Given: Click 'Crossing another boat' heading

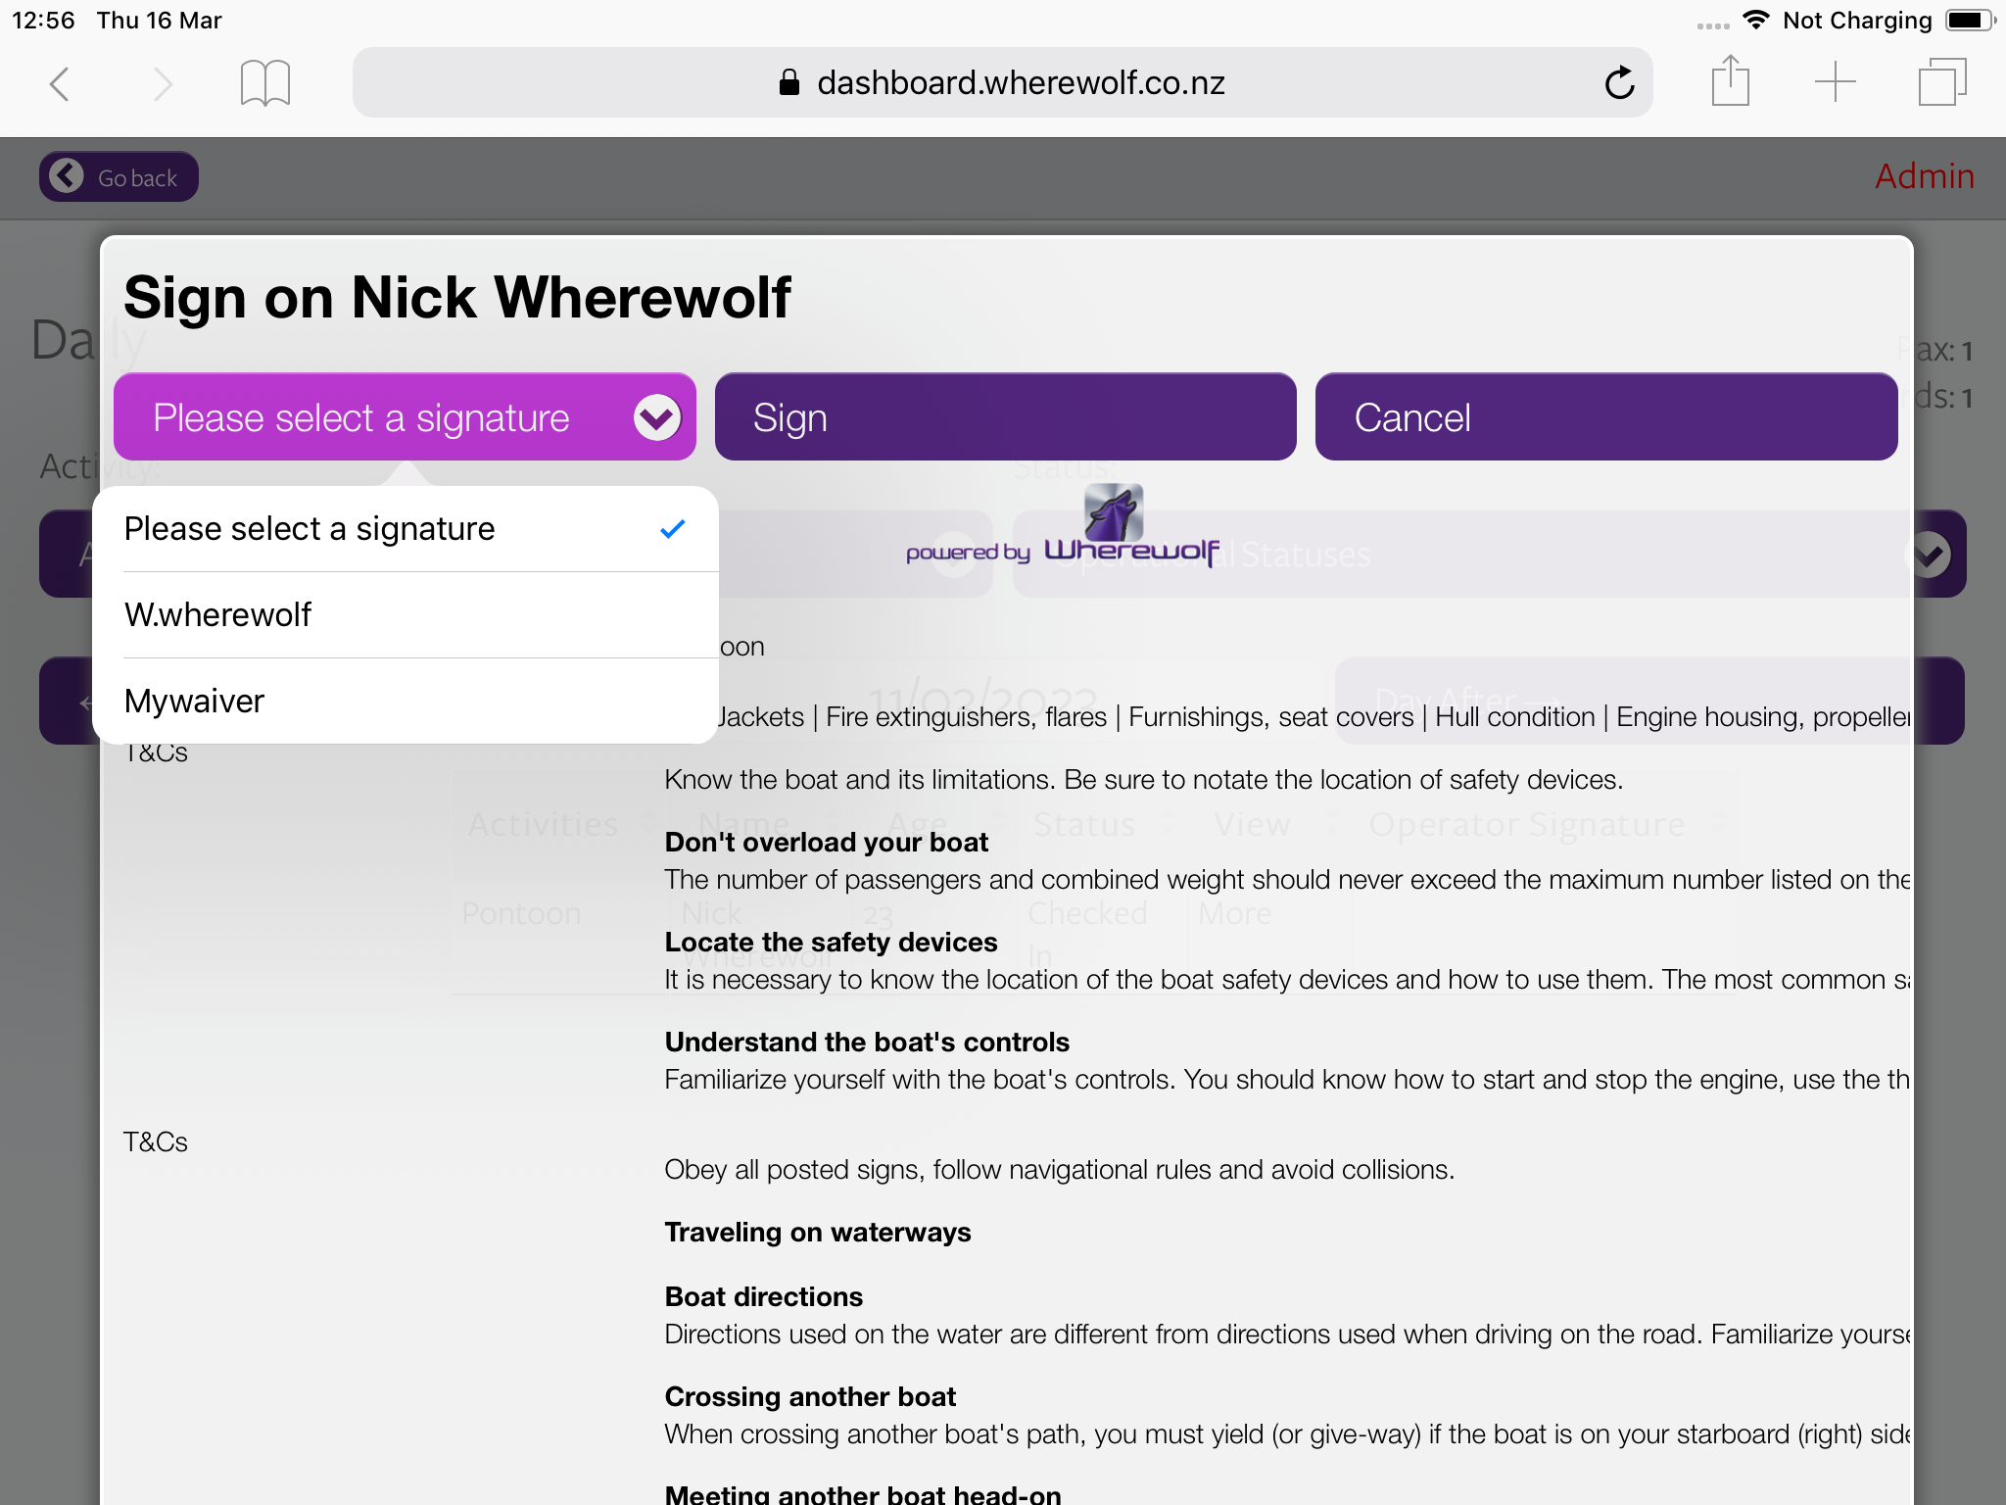Looking at the screenshot, I should 810,1397.
